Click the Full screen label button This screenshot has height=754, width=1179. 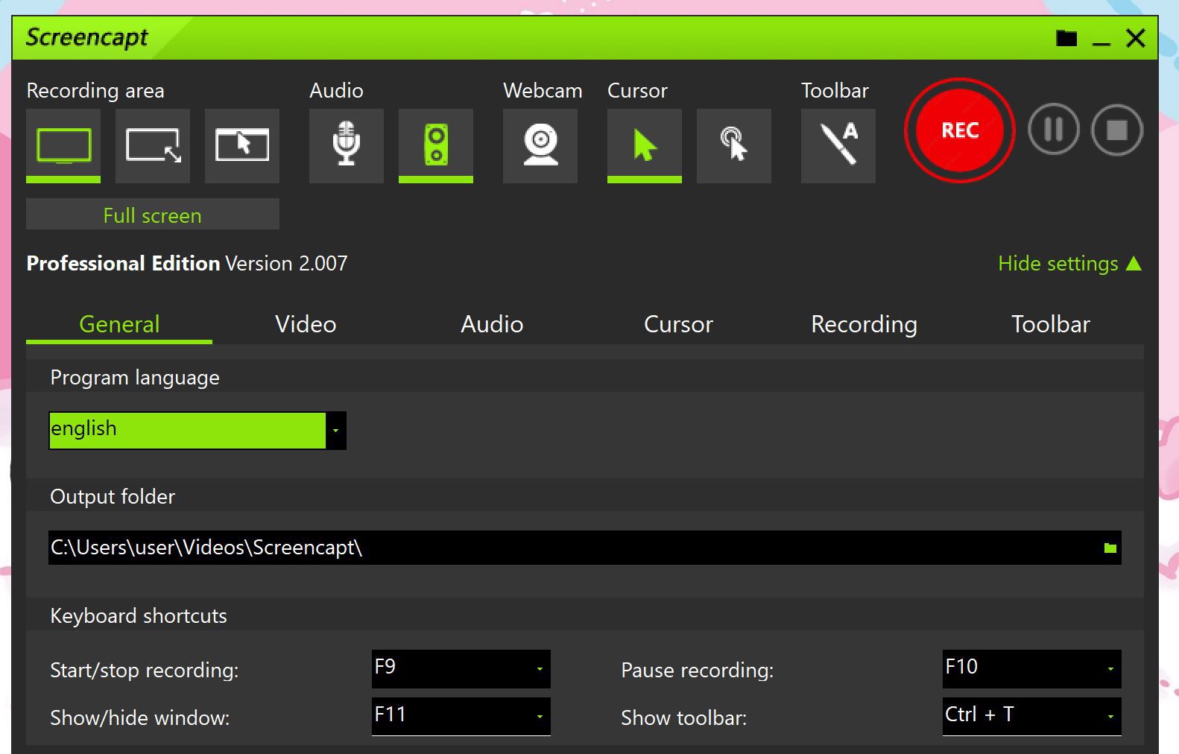153,215
